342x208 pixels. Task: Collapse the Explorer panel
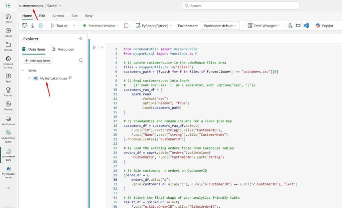(80, 39)
